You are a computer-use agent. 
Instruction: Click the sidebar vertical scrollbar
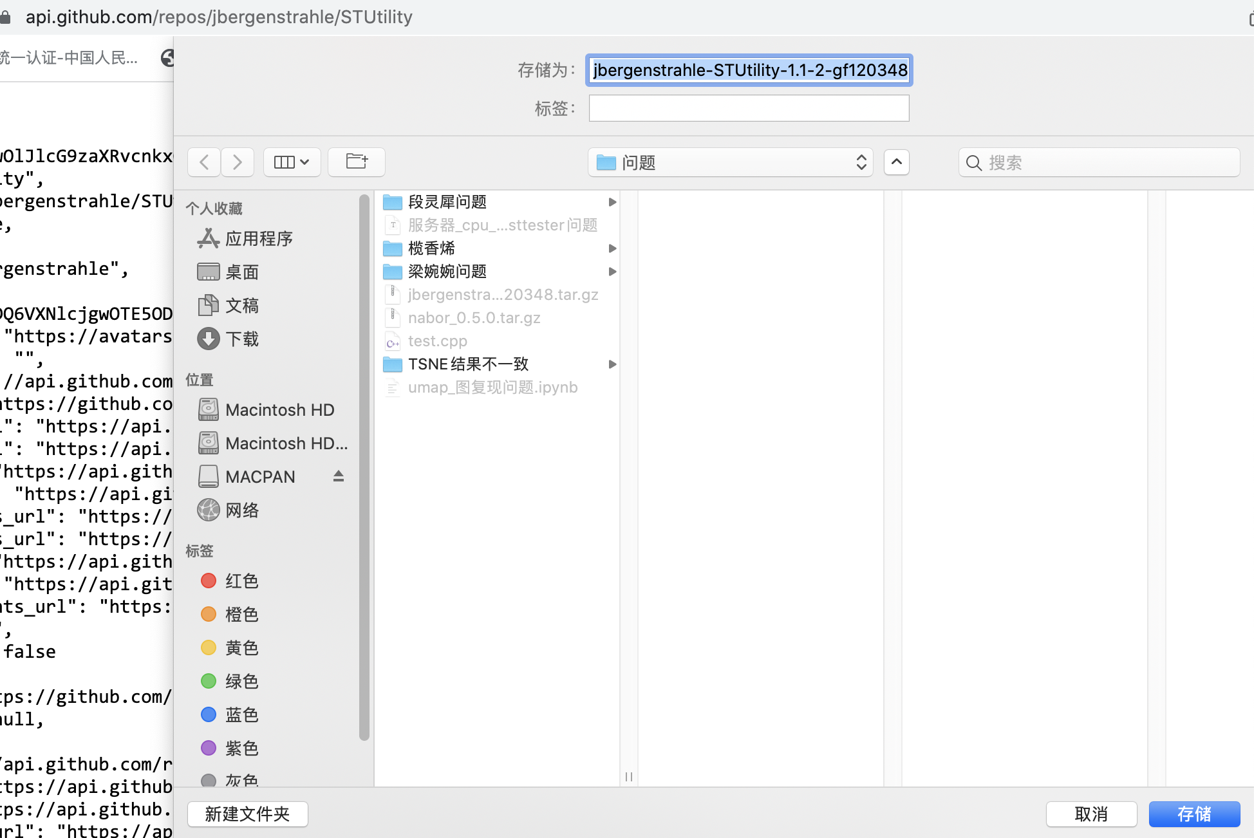coord(364,467)
